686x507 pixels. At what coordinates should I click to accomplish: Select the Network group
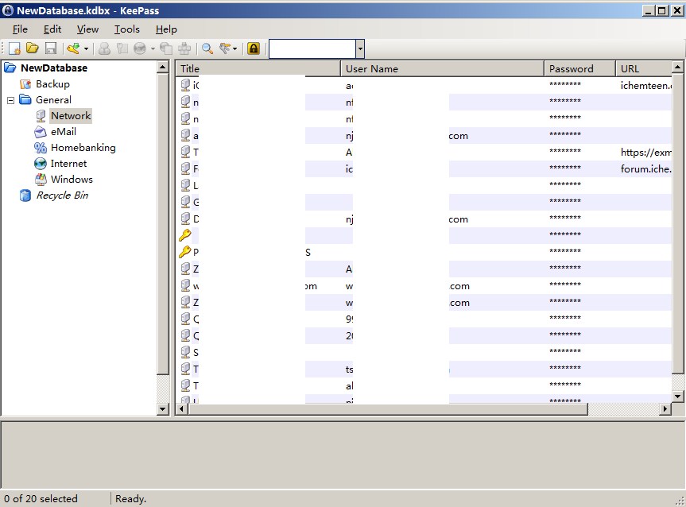click(x=71, y=116)
